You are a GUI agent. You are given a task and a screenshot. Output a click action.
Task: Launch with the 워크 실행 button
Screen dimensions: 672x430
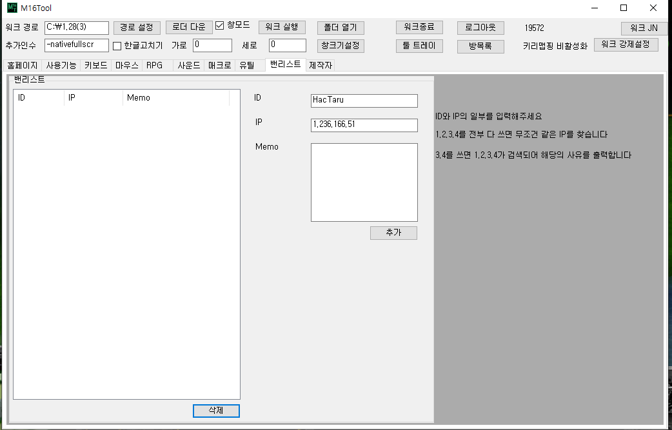[x=282, y=28]
